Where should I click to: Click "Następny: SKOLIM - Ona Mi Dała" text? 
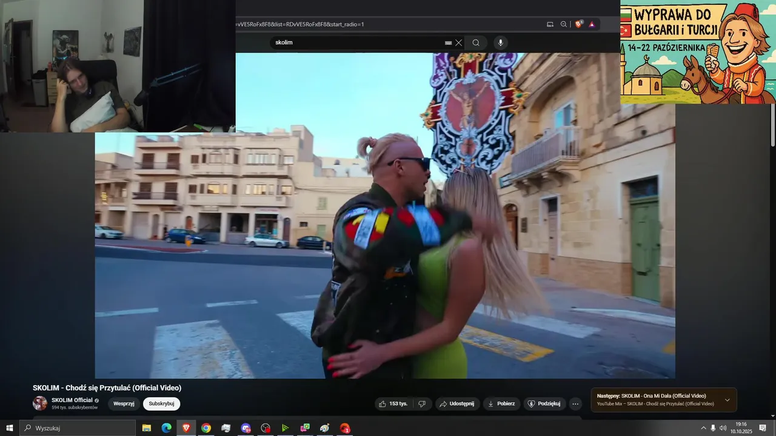(651, 396)
